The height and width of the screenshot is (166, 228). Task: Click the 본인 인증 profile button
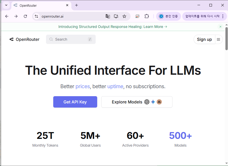point(169,16)
